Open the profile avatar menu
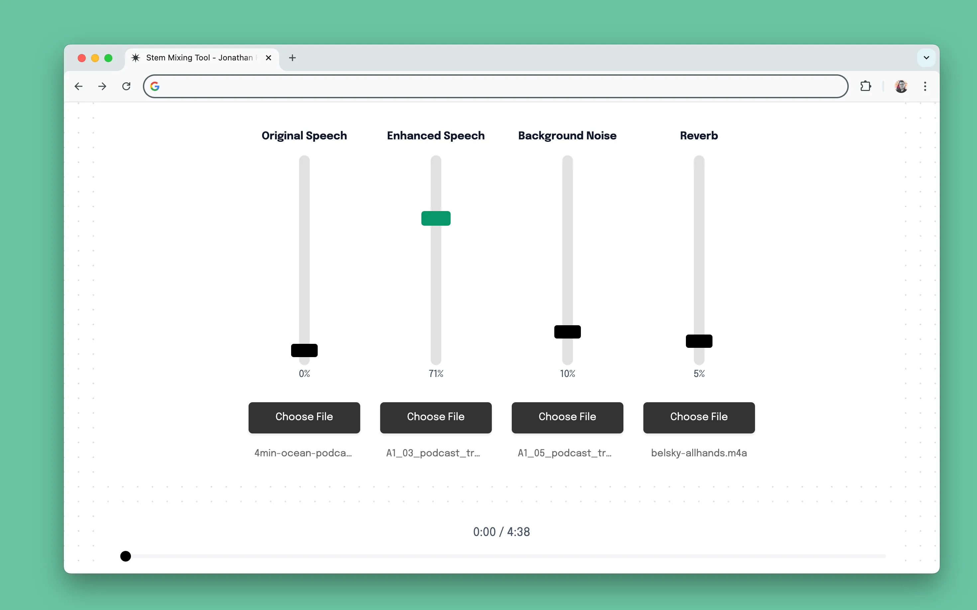 click(x=901, y=86)
